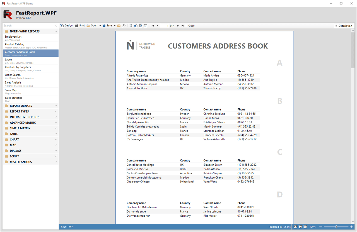The width and height of the screenshot is (357, 232).
Task: Open the Sales Analysis report
Action: [31, 84]
